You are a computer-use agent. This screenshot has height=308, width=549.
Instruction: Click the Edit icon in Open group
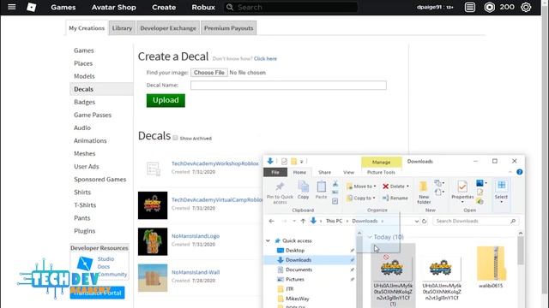[480, 192]
